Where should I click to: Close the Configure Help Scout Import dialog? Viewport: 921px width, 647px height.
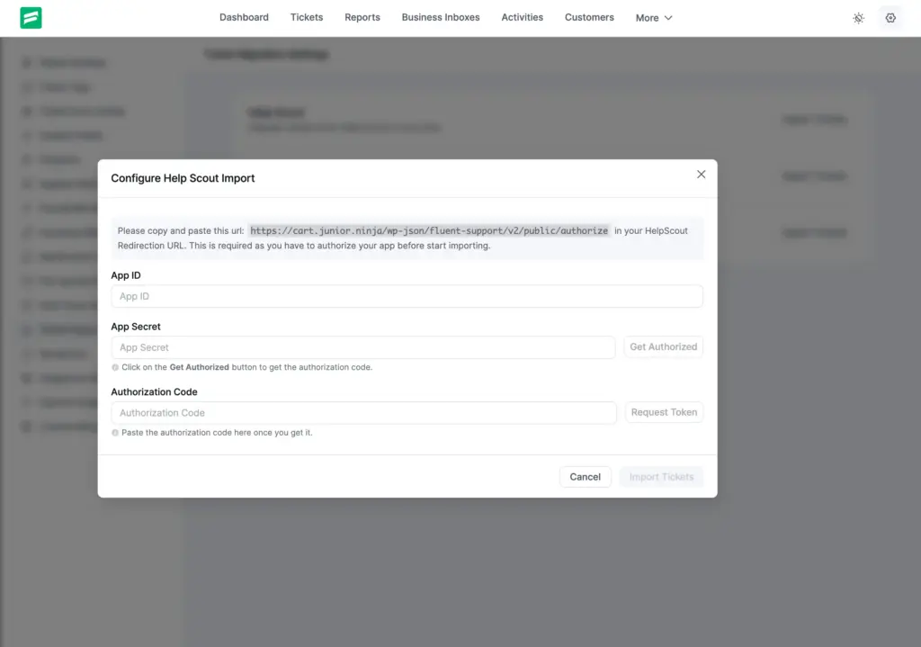[701, 175]
